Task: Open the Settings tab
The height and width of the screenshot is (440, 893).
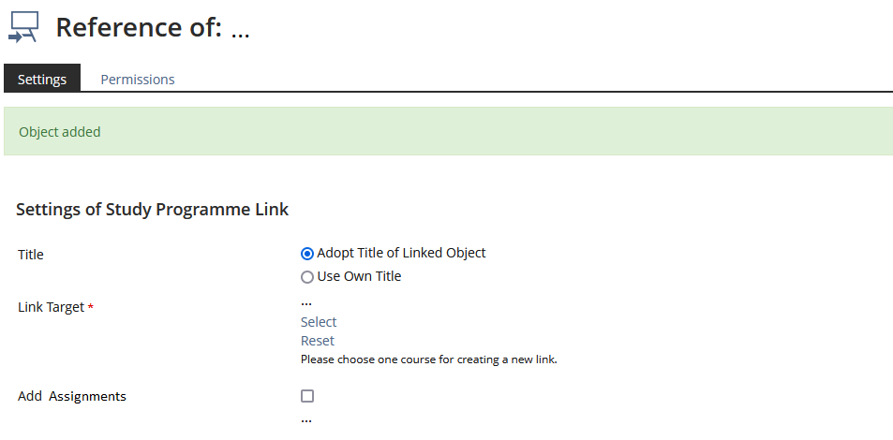Action: pyautogui.click(x=42, y=79)
